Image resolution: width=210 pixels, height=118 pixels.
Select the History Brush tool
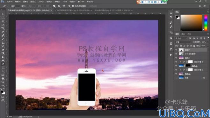pyautogui.click(x=3, y=46)
